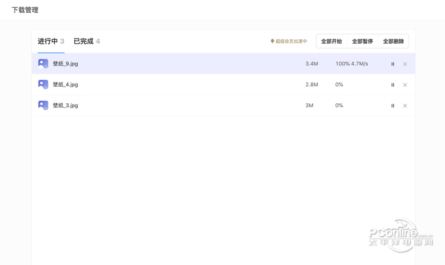Click 全部删除 to remove all downloads

(394, 41)
